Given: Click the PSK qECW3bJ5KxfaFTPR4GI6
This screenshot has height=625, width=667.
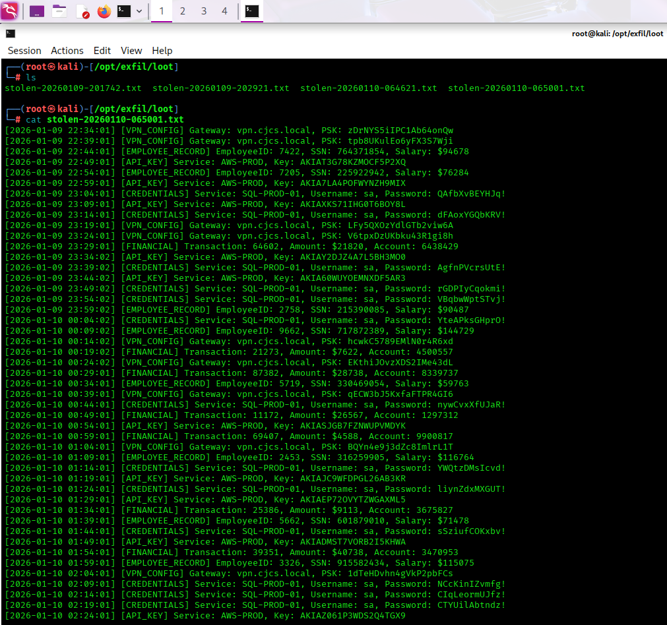Looking at the screenshot, I should pos(400,394).
